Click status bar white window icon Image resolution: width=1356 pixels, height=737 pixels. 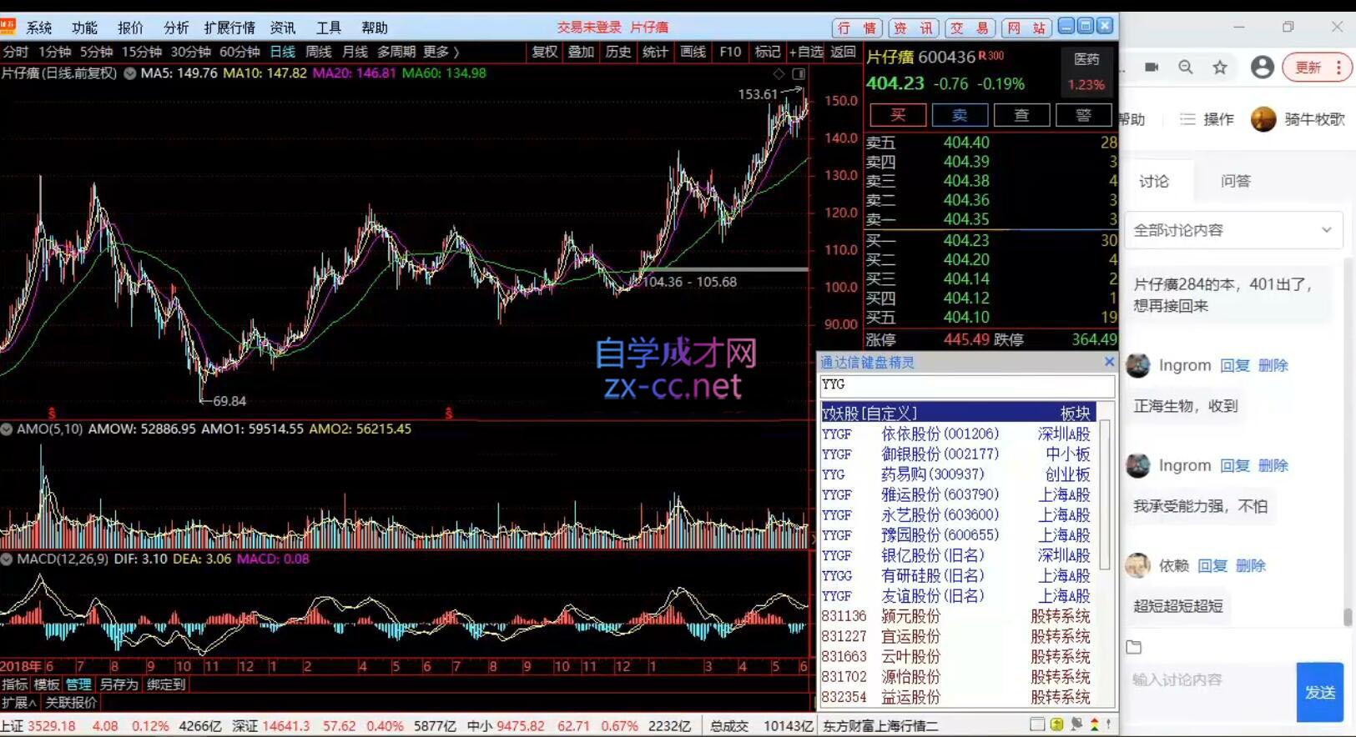pos(1037,724)
